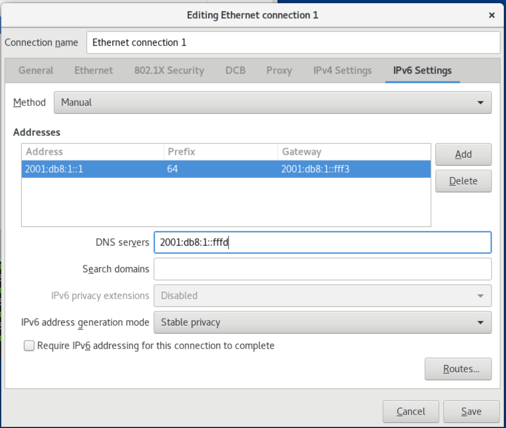The image size is (506, 428).
Task: Close the Editing Ethernet connection dialog
Action: 492,15
